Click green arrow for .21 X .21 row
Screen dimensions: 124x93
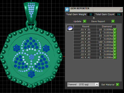pyautogui.click(x=115, y=42)
